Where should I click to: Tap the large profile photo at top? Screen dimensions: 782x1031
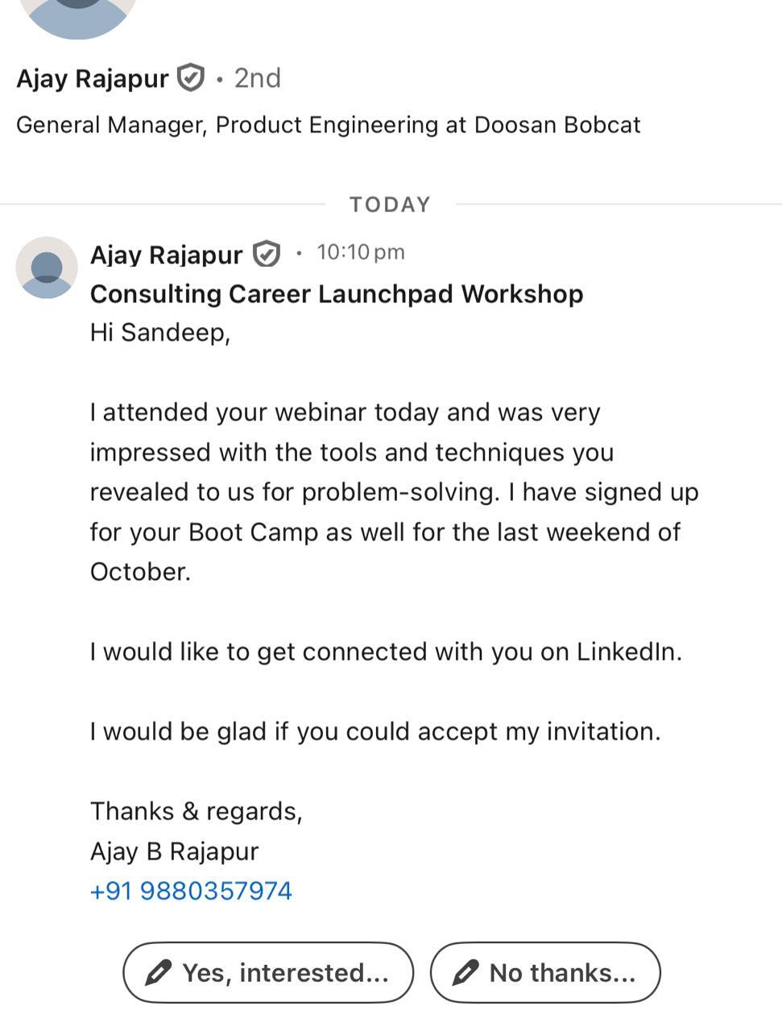[x=78, y=16]
